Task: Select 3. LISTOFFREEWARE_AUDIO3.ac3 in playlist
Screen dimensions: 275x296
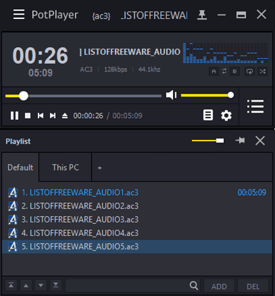Action: coord(137,220)
